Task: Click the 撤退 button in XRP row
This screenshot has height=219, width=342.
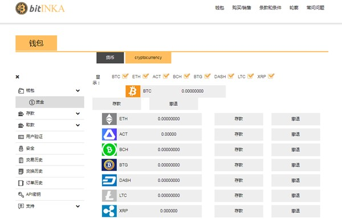Action: tap(296, 211)
